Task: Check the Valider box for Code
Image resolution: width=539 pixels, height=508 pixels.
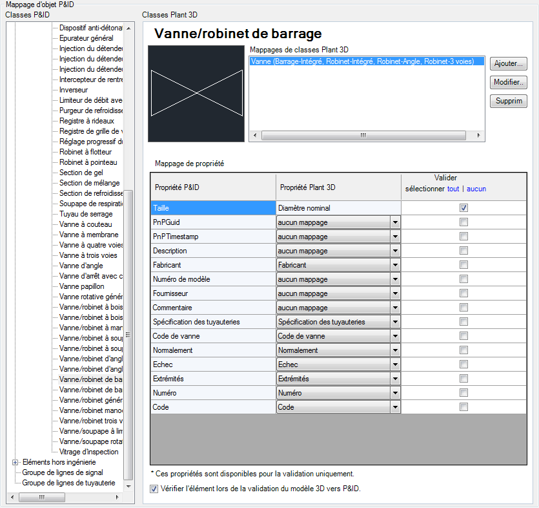Action: click(x=463, y=407)
